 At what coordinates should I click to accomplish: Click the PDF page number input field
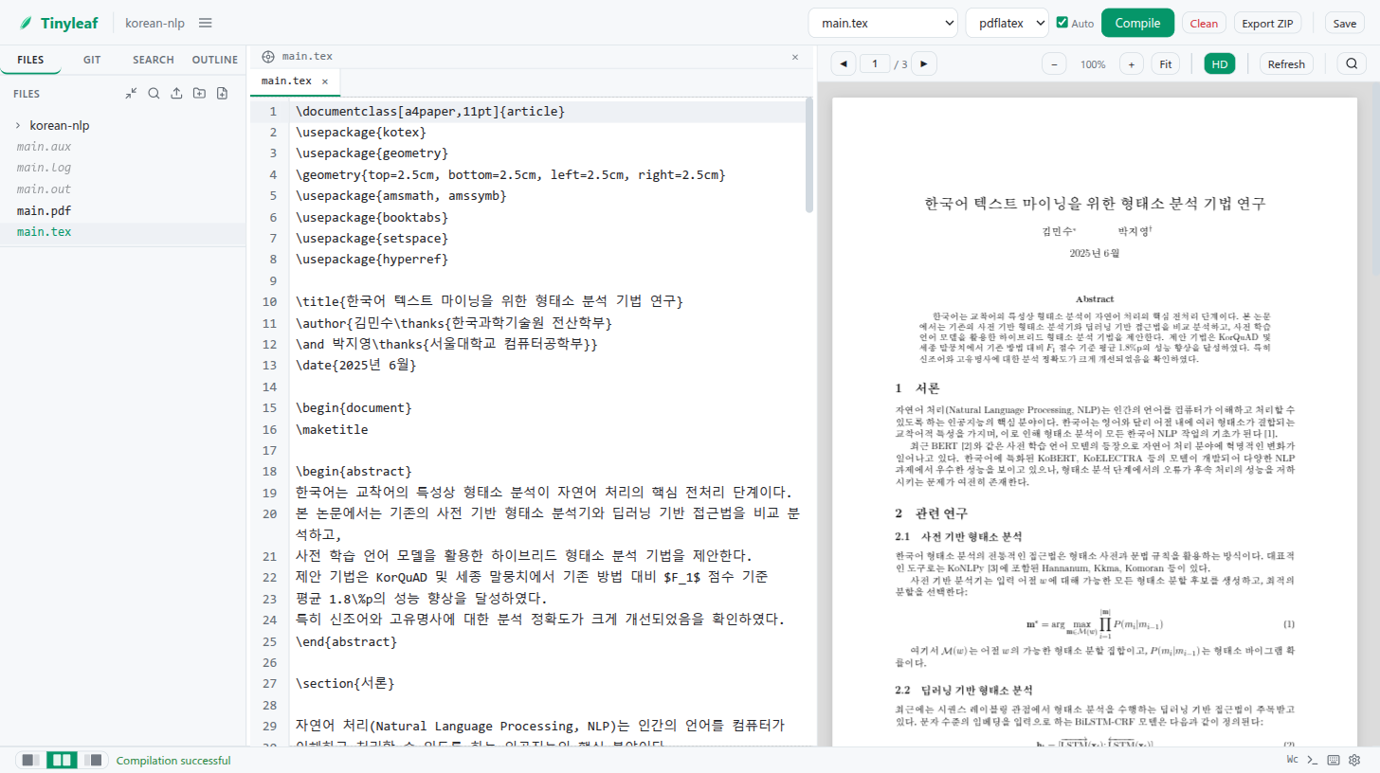[x=875, y=64]
